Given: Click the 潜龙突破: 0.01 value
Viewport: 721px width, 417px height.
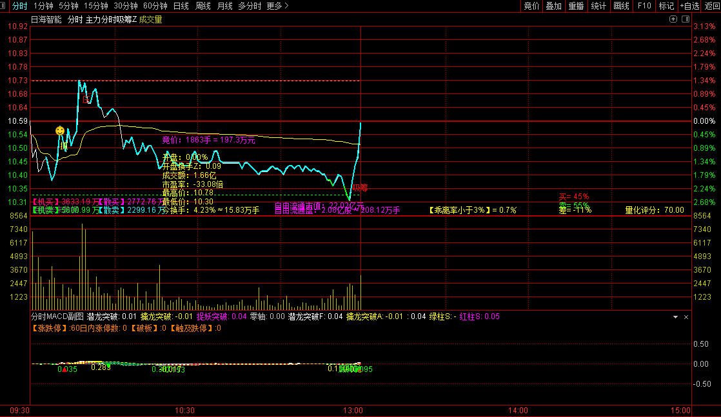Looking at the screenshot, I should point(112,316).
